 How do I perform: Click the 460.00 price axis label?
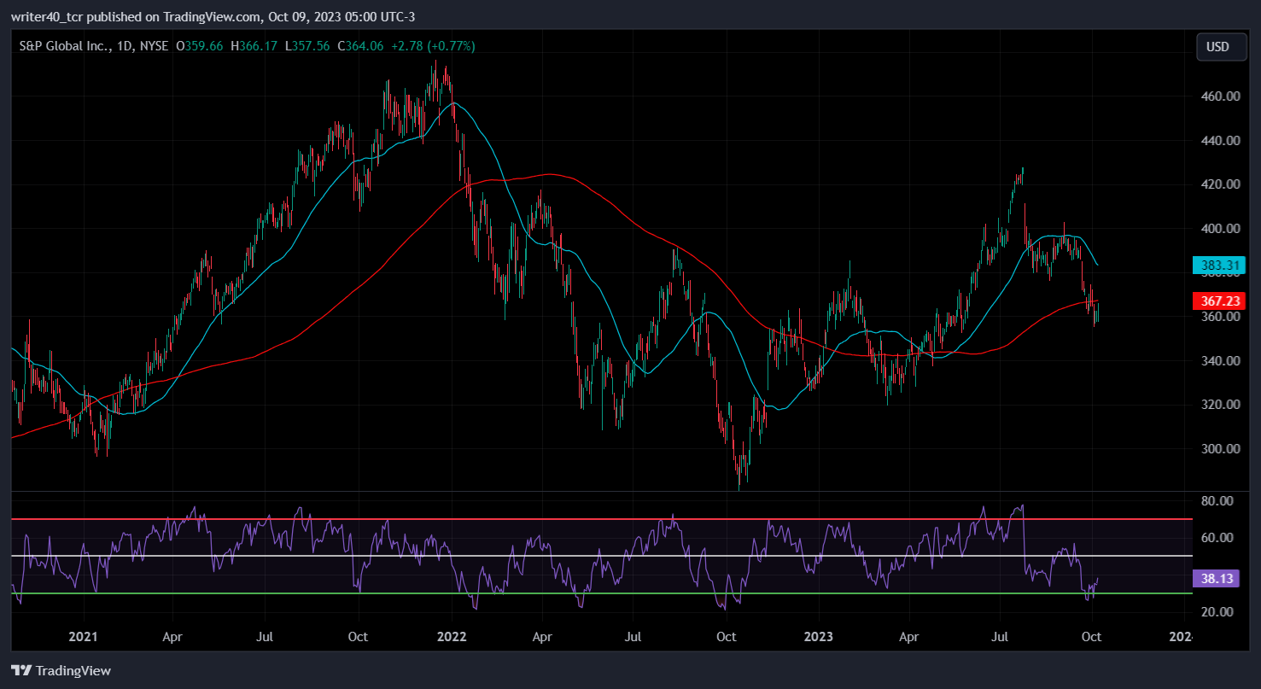(x=1220, y=96)
